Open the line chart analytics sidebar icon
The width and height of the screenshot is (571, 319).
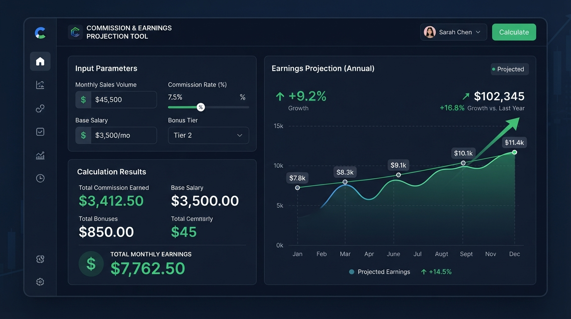point(40,85)
